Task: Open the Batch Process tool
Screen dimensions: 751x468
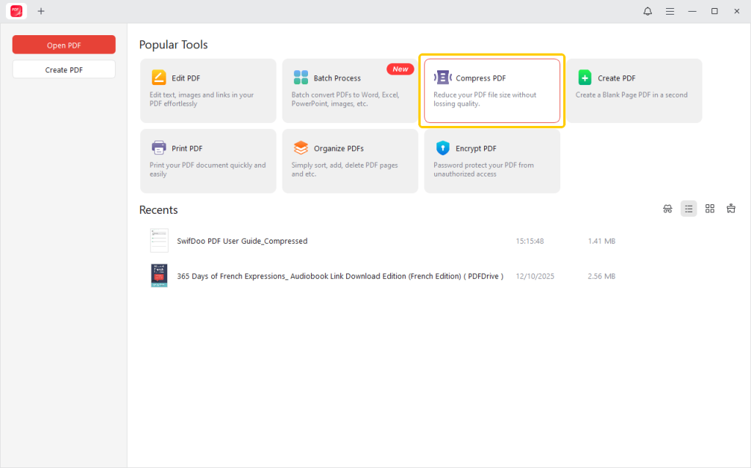Action: tap(350, 91)
